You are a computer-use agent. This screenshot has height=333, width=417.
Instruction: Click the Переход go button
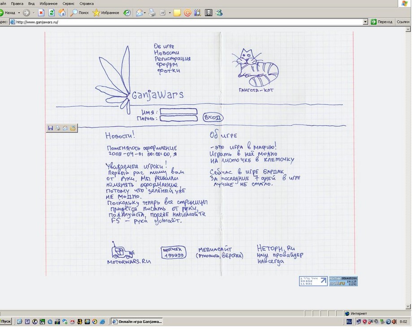click(382, 22)
